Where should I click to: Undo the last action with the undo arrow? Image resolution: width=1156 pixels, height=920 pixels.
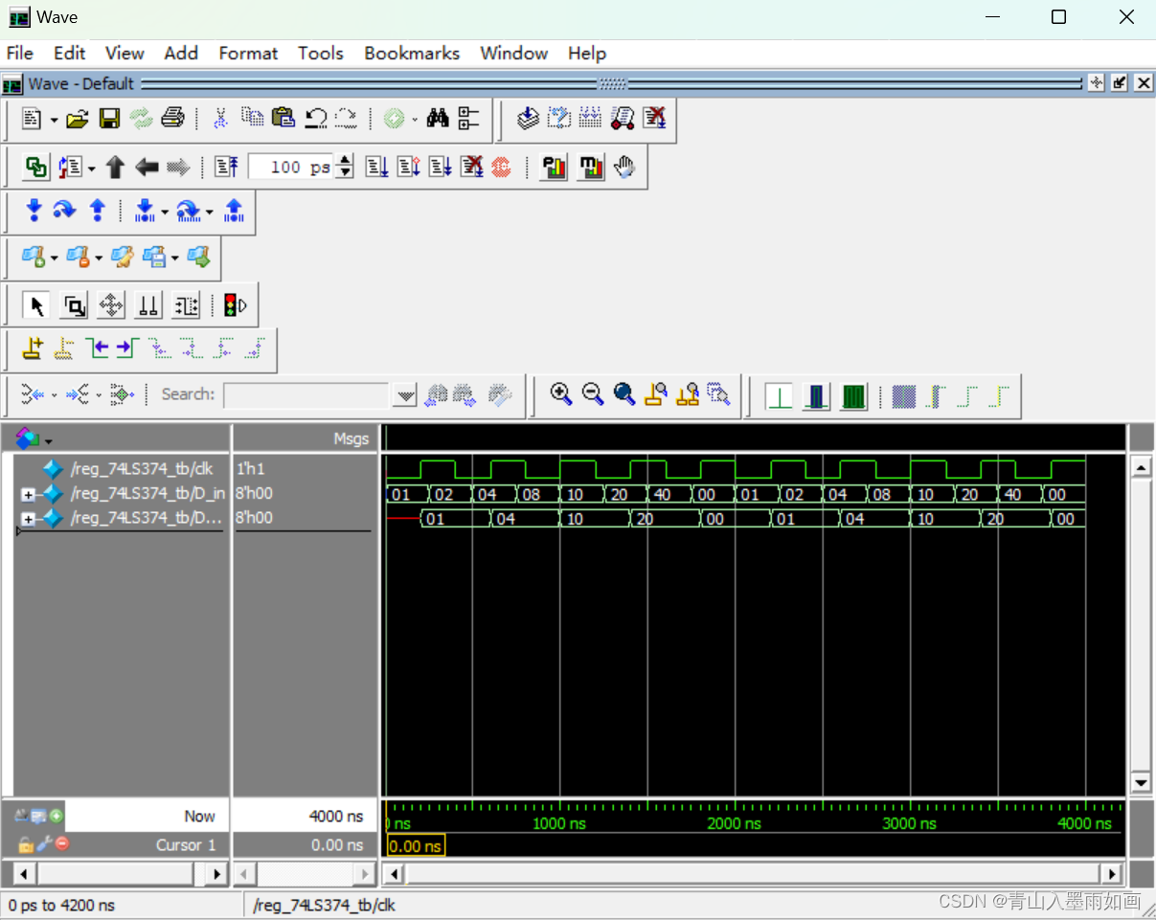coord(315,119)
